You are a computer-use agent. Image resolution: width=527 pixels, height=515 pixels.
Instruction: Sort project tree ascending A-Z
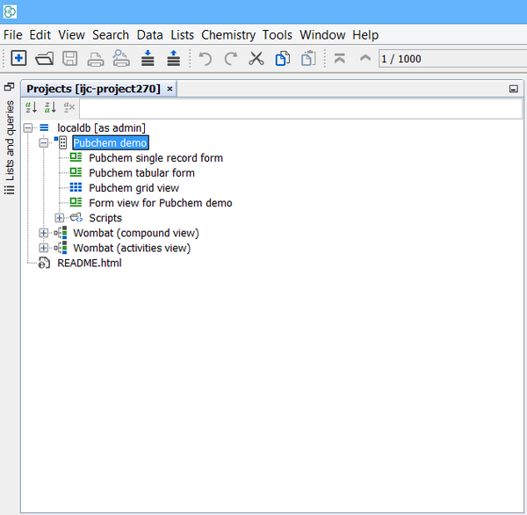(31, 107)
